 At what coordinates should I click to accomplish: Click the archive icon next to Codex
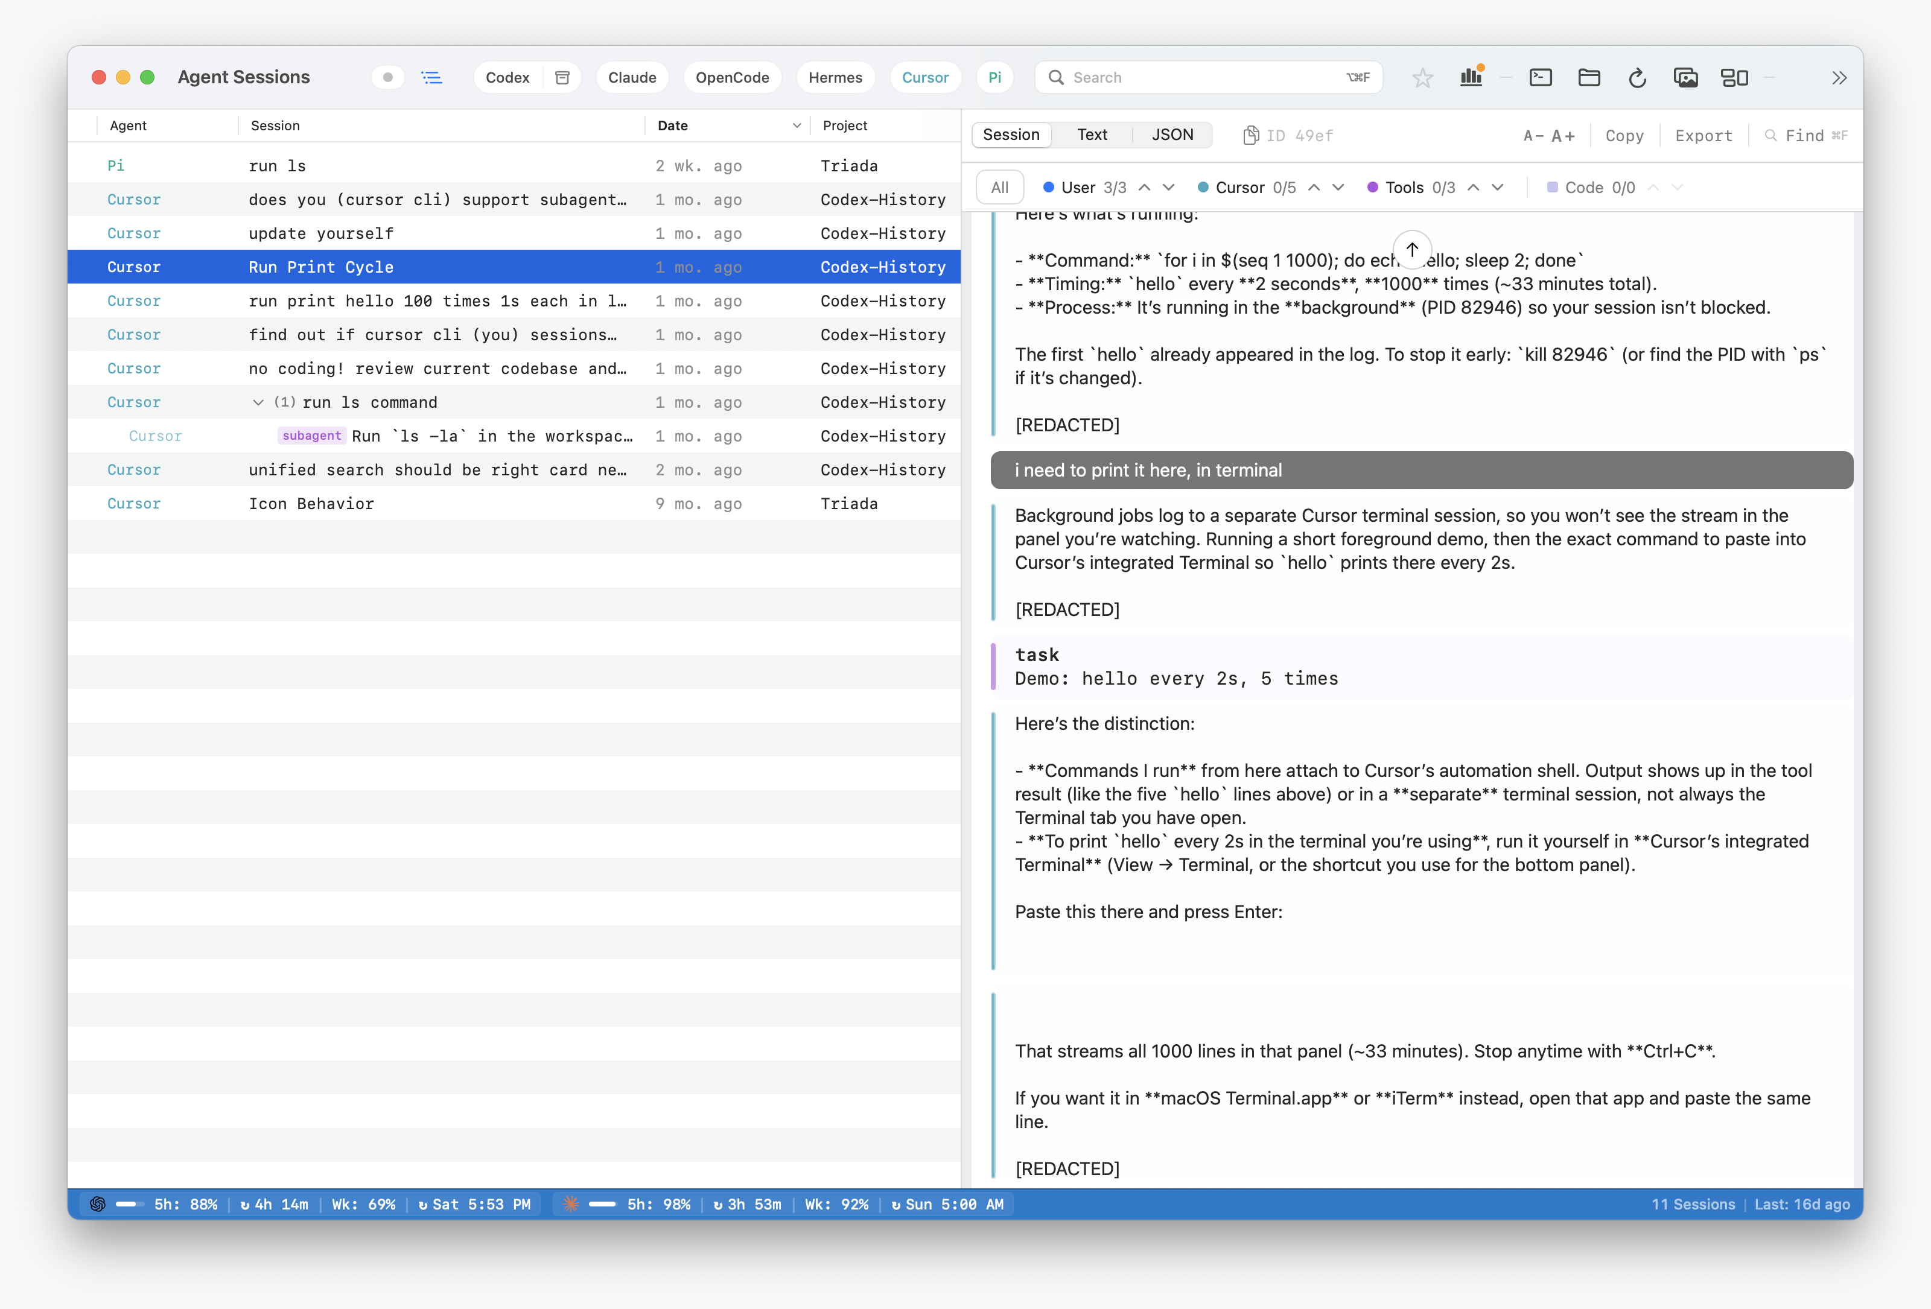tap(562, 78)
